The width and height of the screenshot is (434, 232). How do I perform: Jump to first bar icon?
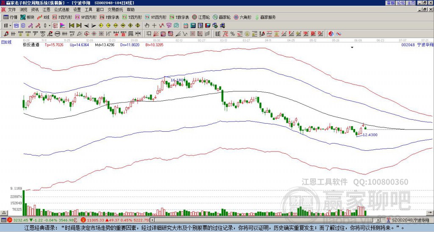click(x=71, y=26)
